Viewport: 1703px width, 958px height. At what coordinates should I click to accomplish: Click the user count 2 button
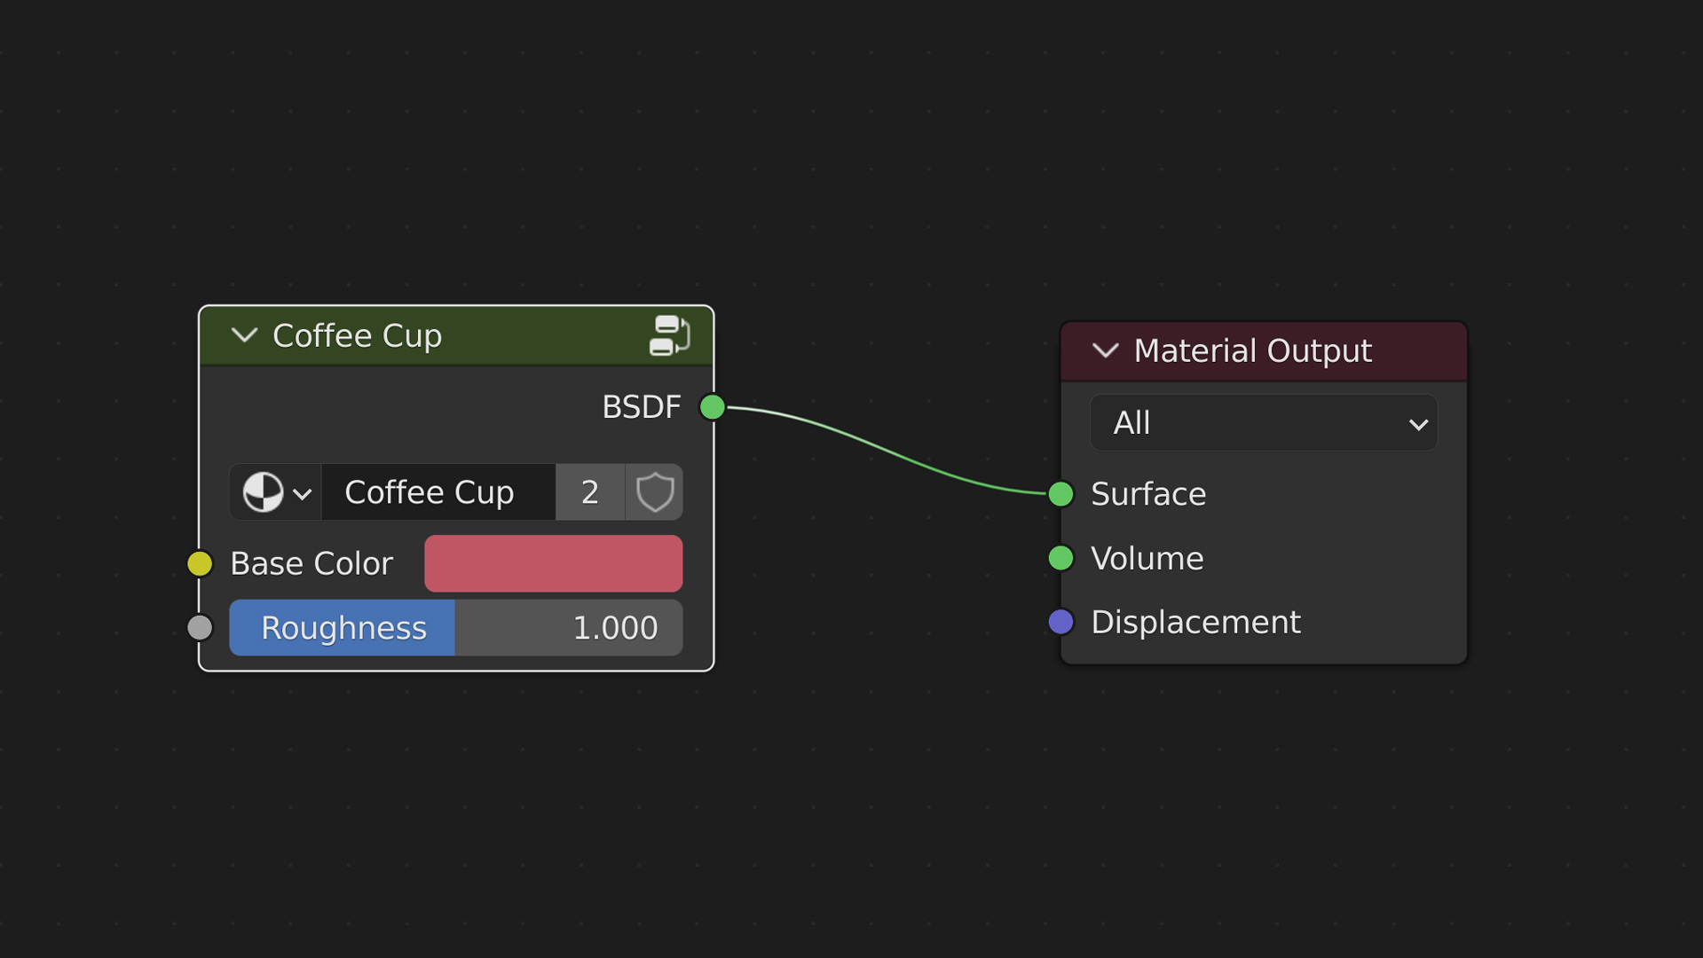click(590, 492)
